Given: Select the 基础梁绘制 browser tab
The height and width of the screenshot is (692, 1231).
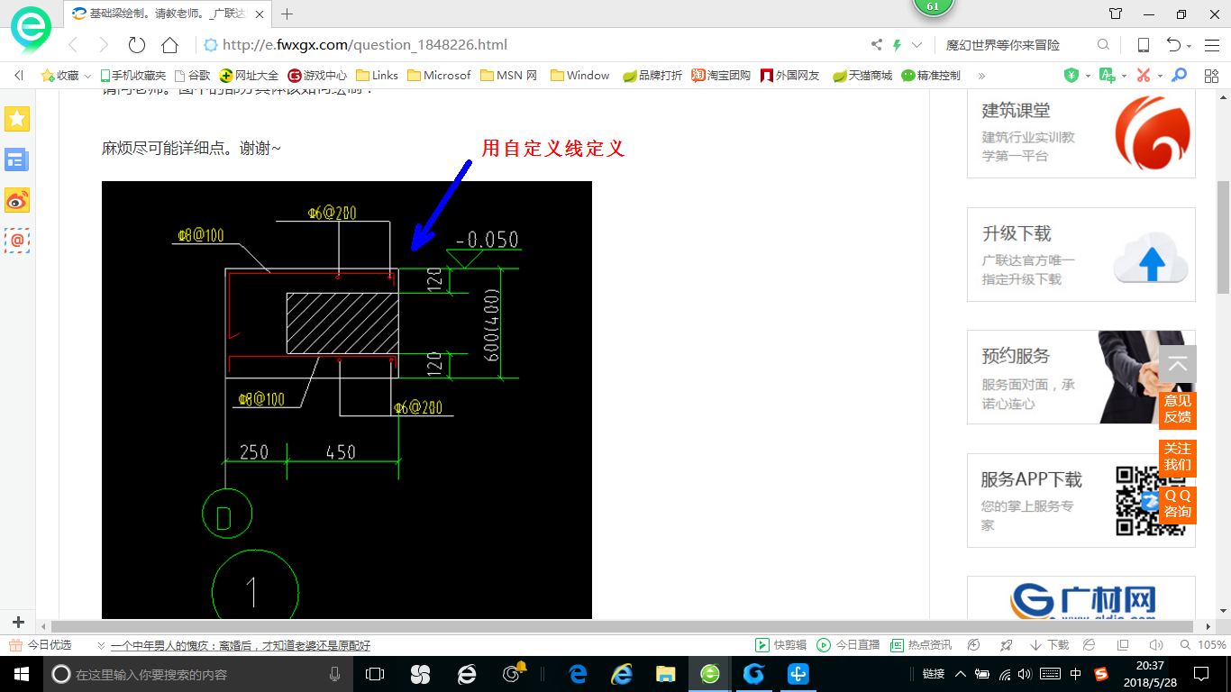Looking at the screenshot, I should click(x=169, y=14).
